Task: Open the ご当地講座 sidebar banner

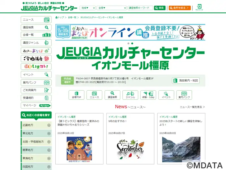Action: (x=36, y=59)
